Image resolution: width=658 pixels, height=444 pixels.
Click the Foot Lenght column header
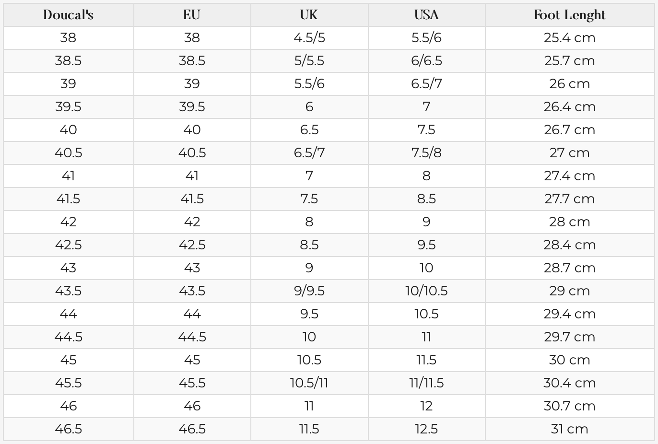[x=569, y=15]
